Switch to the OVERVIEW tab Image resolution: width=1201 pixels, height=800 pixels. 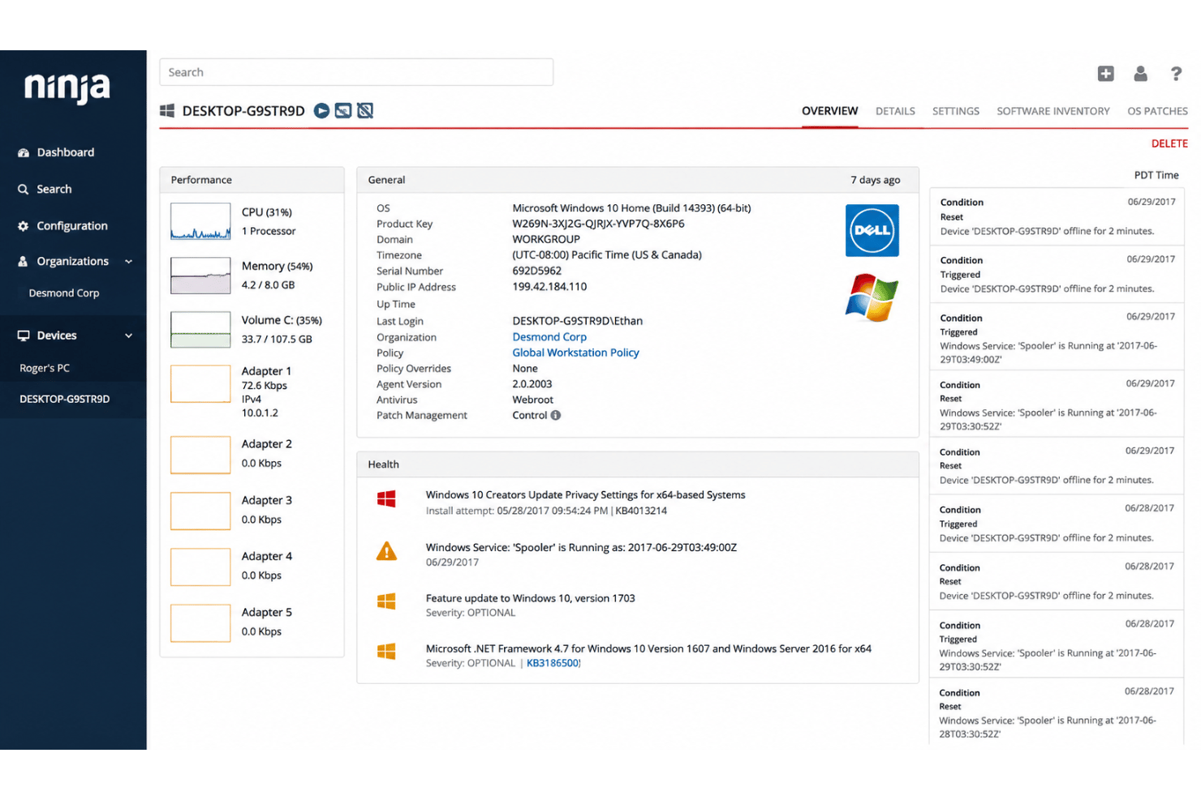[829, 111]
